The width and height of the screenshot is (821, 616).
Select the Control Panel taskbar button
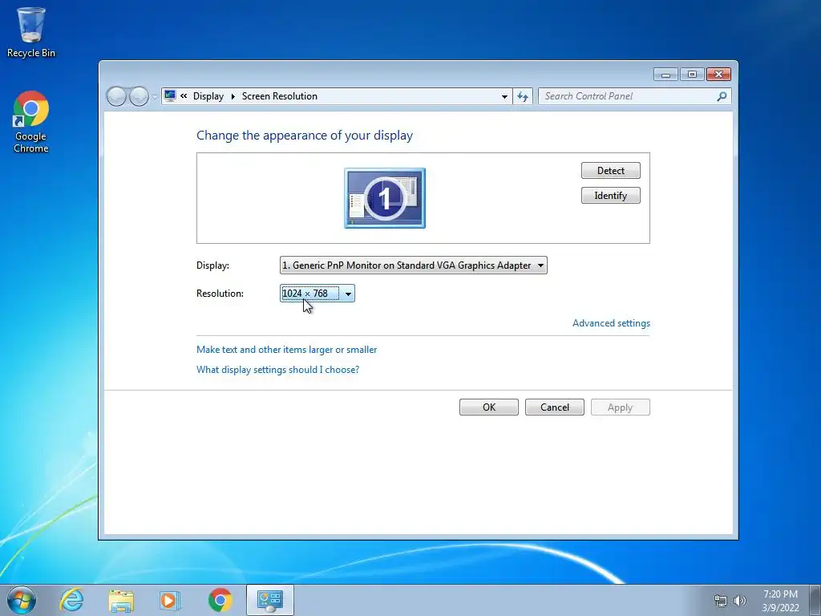269,600
